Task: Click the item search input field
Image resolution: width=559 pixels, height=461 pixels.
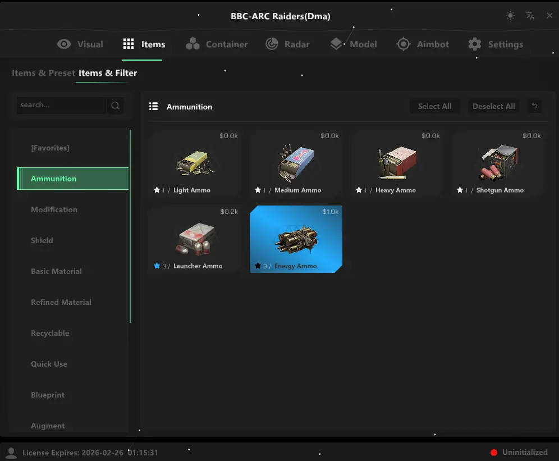Action: 62,106
